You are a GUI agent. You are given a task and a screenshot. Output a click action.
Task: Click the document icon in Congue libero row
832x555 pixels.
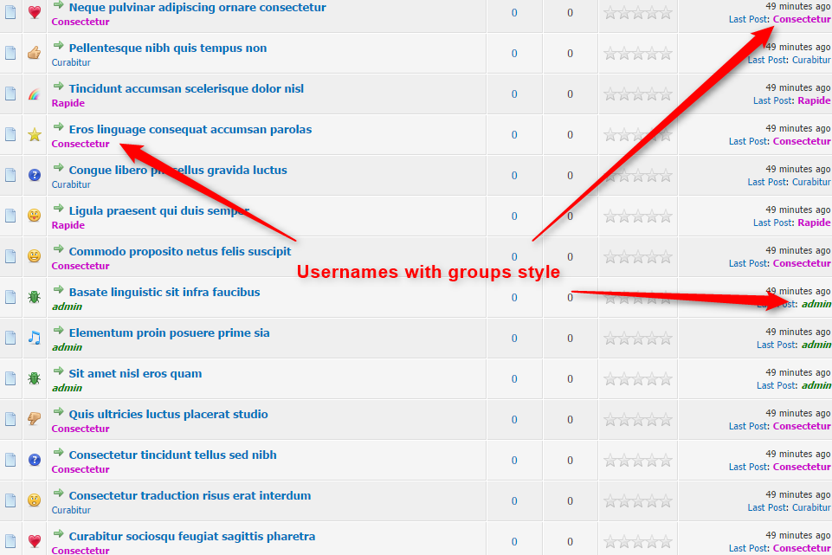(x=10, y=175)
